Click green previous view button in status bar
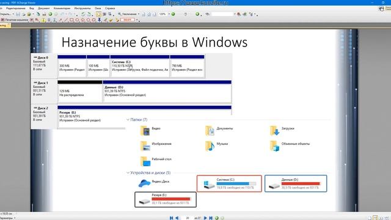The height and width of the screenshot is (220, 391). pyautogui.click(x=217, y=218)
